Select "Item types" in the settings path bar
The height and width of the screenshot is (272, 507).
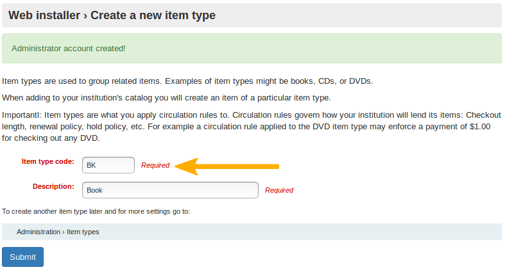coord(83,232)
